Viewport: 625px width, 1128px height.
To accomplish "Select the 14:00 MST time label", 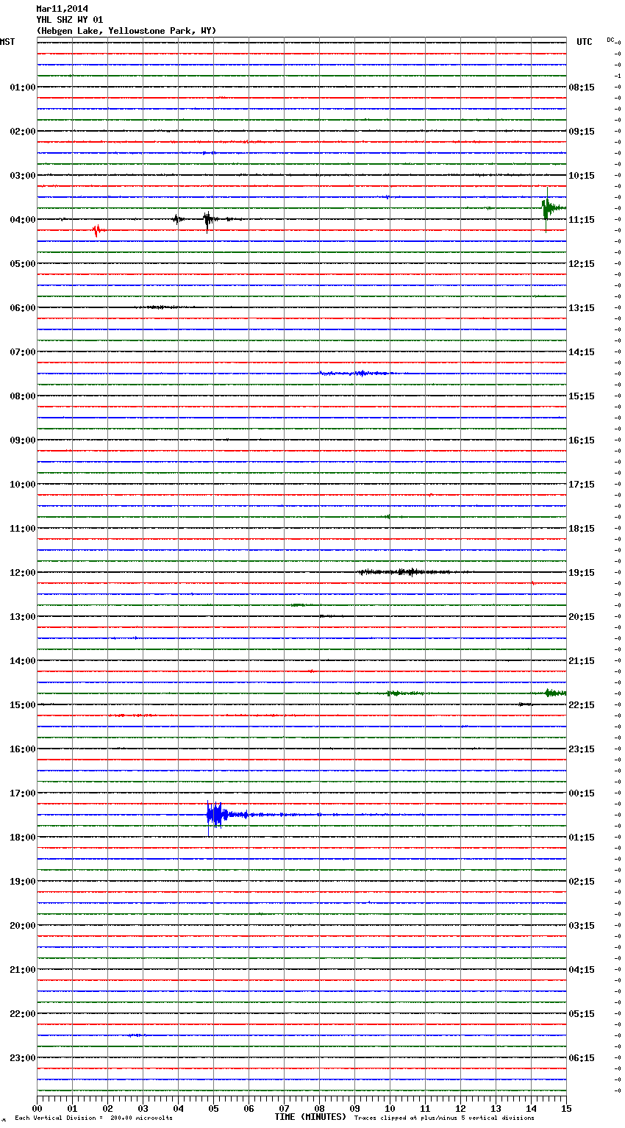I will point(23,661).
